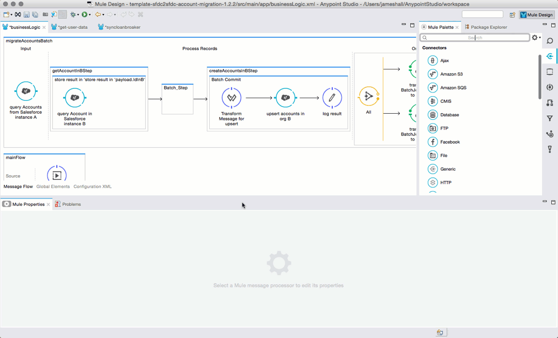Open the Global Elements view
558x338 pixels.
coord(53,187)
